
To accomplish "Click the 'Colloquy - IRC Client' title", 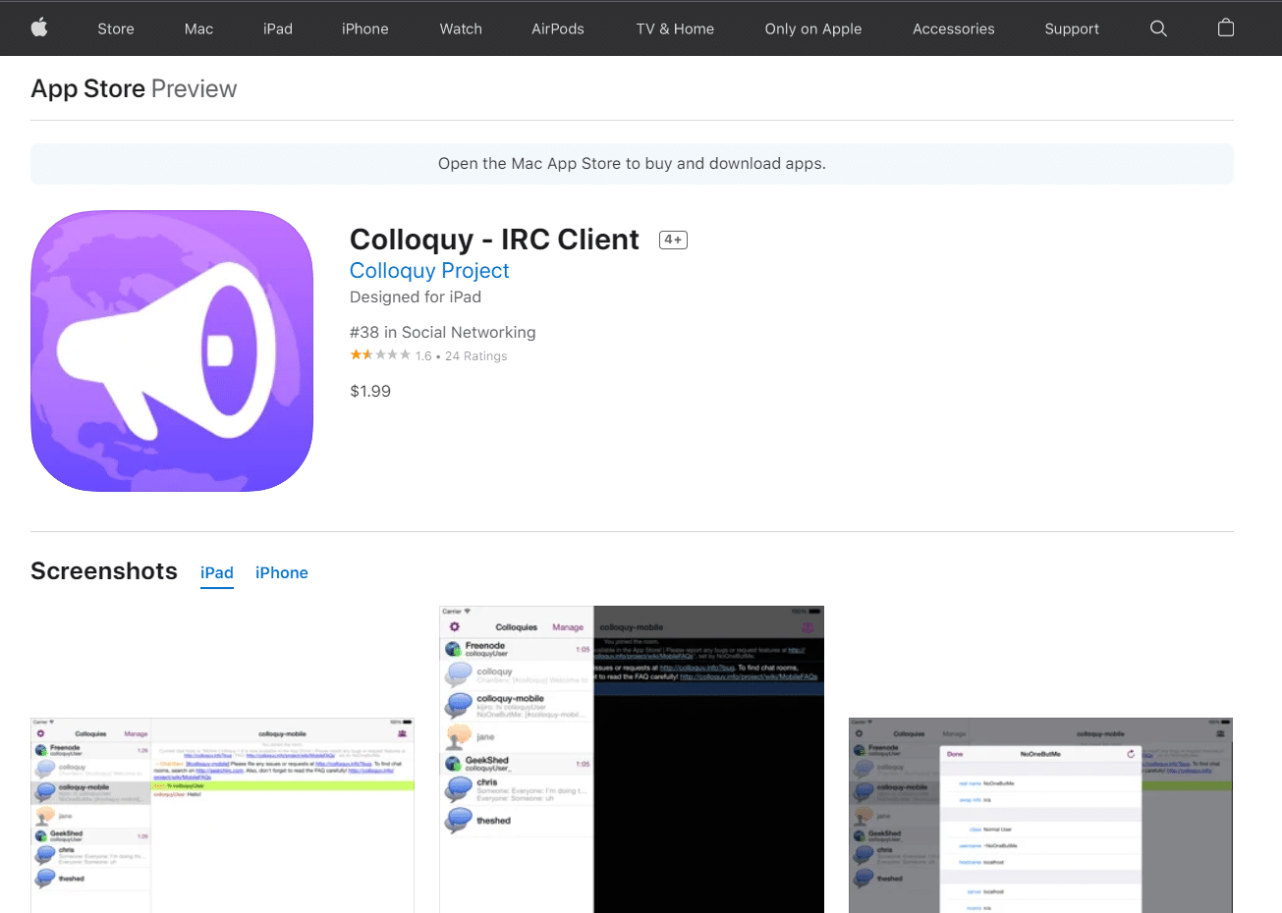I will point(494,240).
